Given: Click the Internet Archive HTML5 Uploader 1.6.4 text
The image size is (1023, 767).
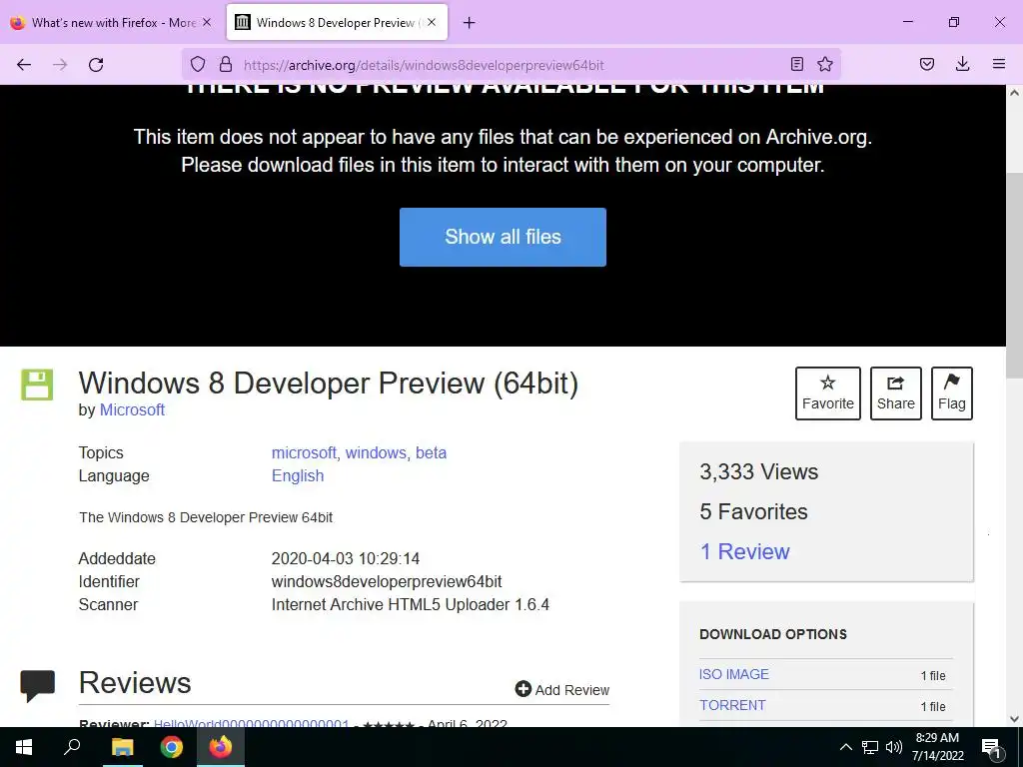Looking at the screenshot, I should 411,604.
